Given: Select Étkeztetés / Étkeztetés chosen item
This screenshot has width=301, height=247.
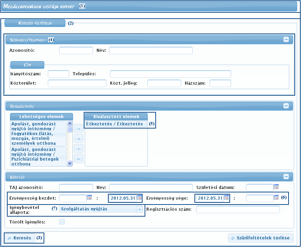Looking at the screenshot, I should [x=116, y=124].
